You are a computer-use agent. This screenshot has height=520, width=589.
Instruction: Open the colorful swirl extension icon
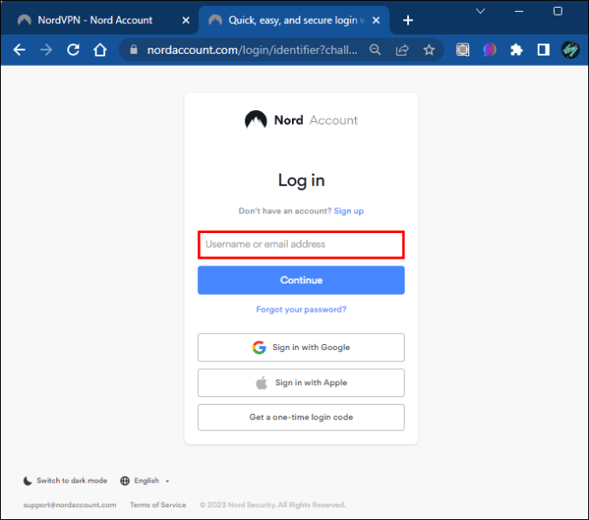489,50
